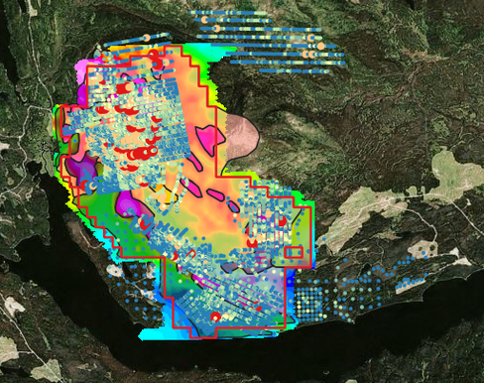Select the dense square grid of sample dots
The width and height of the screenshot is (484, 383).
(x=308, y=304)
